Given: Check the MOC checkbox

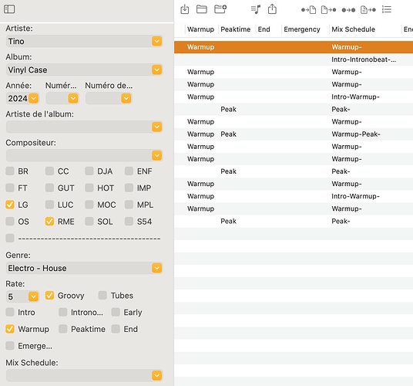Looking at the screenshot, I should click(89, 205).
